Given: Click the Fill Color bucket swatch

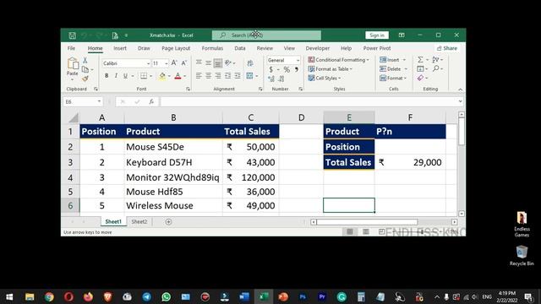Looking at the screenshot, I should pyautogui.click(x=161, y=76).
